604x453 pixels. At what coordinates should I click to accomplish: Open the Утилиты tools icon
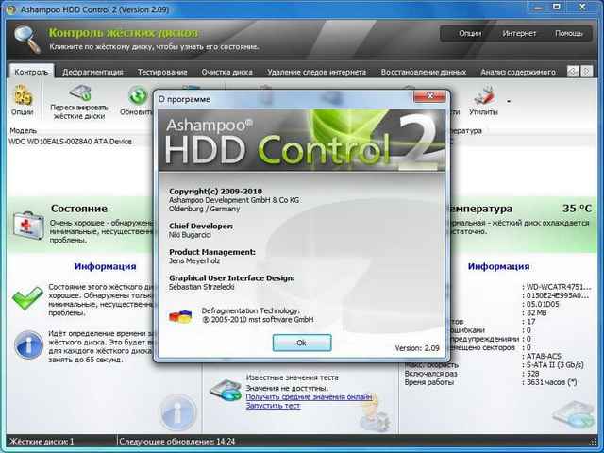click(x=485, y=95)
